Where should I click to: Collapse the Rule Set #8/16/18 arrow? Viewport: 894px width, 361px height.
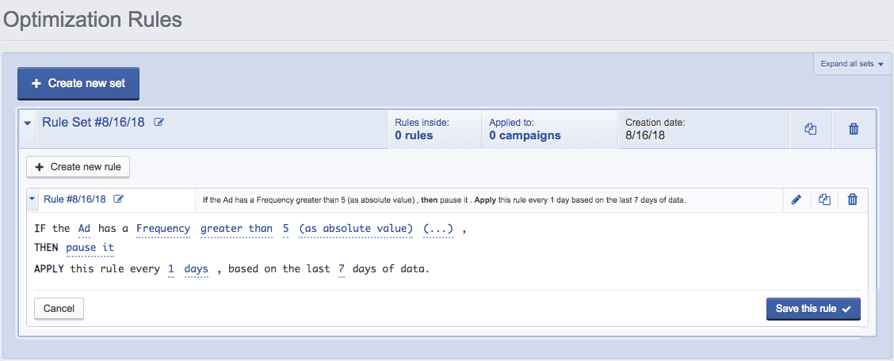click(28, 123)
